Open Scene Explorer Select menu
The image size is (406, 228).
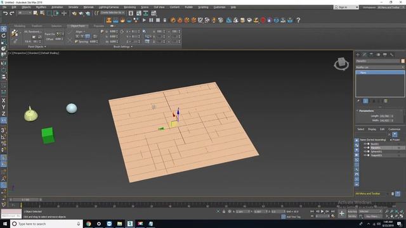tap(361, 129)
